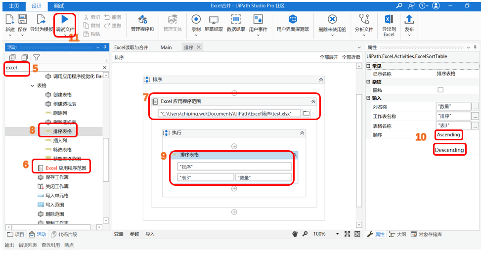This screenshot has height=253, width=481.
Task: Collapse the 排序 sequence container
Action: coord(321,80)
